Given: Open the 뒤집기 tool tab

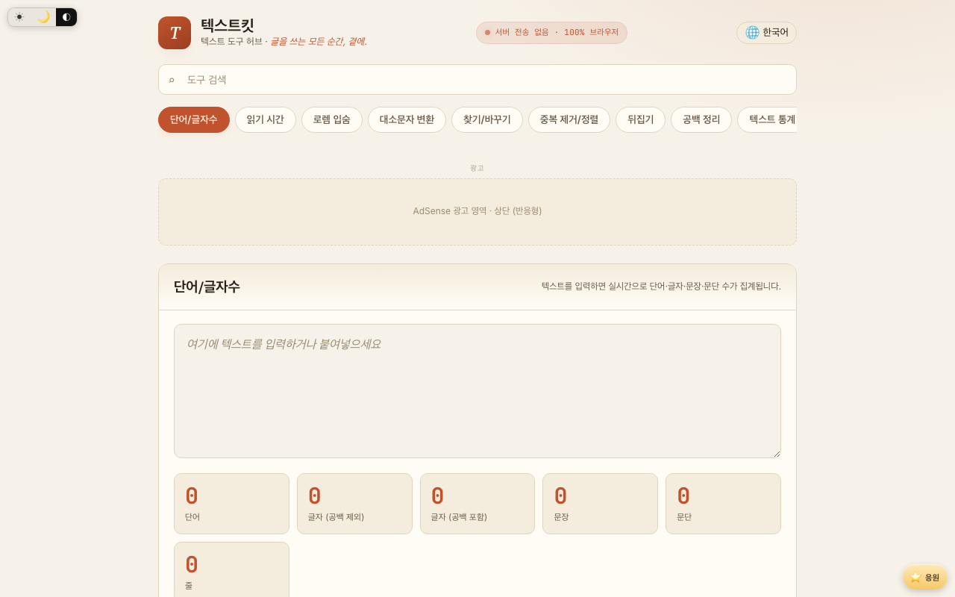Looking at the screenshot, I should tap(640, 119).
